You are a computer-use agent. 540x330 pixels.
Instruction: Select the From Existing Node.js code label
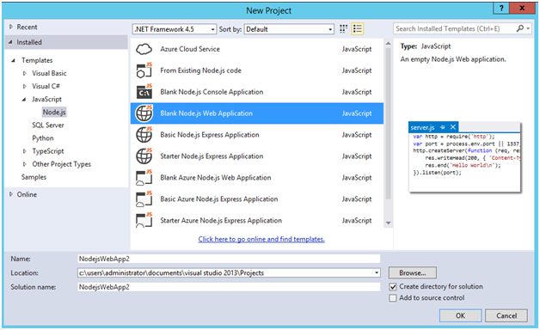click(200, 70)
